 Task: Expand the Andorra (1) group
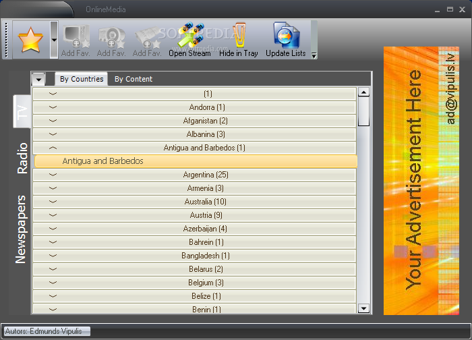coord(194,107)
